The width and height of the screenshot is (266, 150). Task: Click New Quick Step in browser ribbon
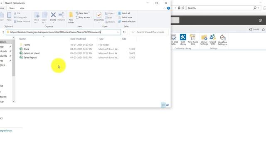(193, 40)
